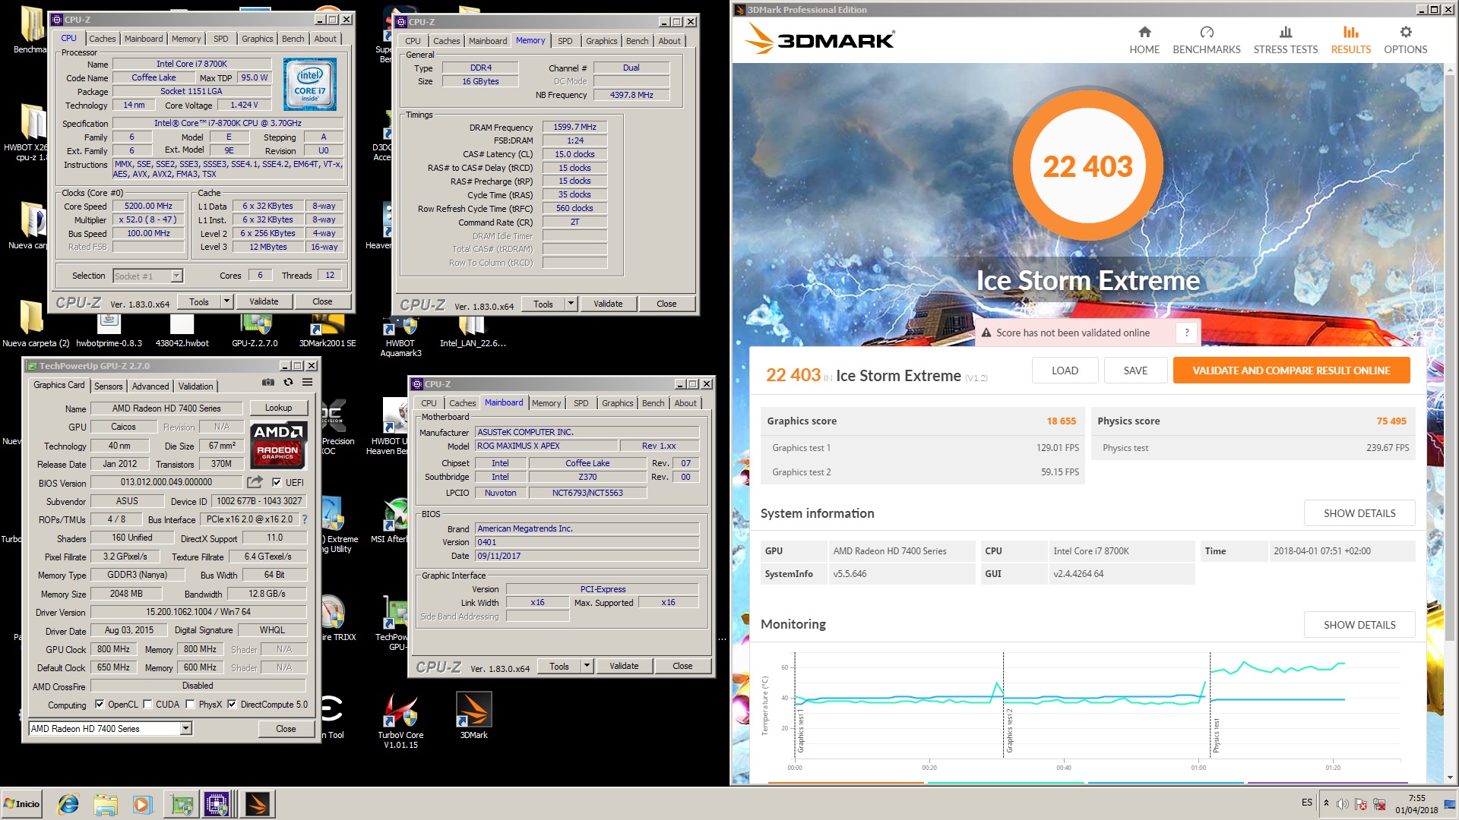The width and height of the screenshot is (1459, 820).
Task: Open the HOME section in 3DMark
Action: point(1144,39)
